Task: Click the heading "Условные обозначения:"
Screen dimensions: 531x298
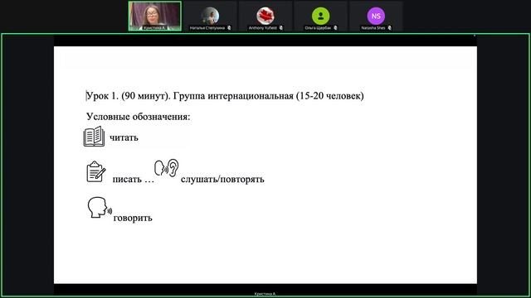Action: tap(139, 117)
